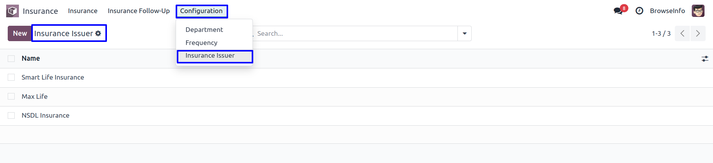Check the NSDL Insurance row checkbox
The width and height of the screenshot is (713, 163).
(x=11, y=115)
